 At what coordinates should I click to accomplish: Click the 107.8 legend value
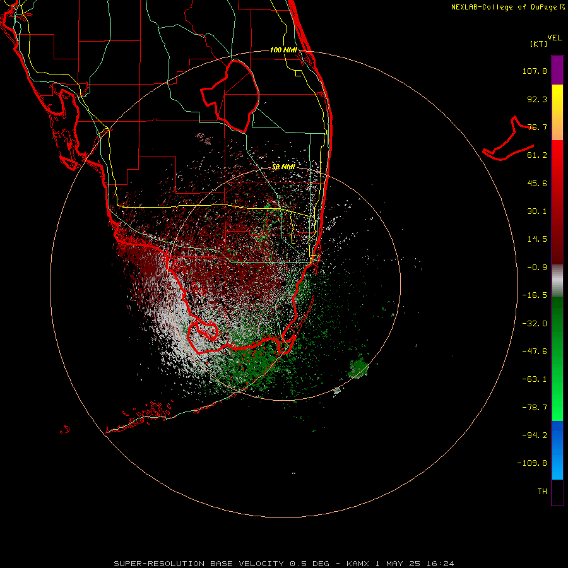click(x=535, y=71)
